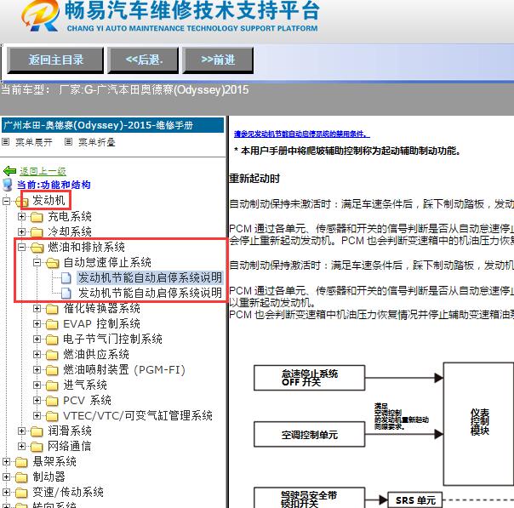Click 怠速停止系统 OFF 开关 diagram box

309,378
